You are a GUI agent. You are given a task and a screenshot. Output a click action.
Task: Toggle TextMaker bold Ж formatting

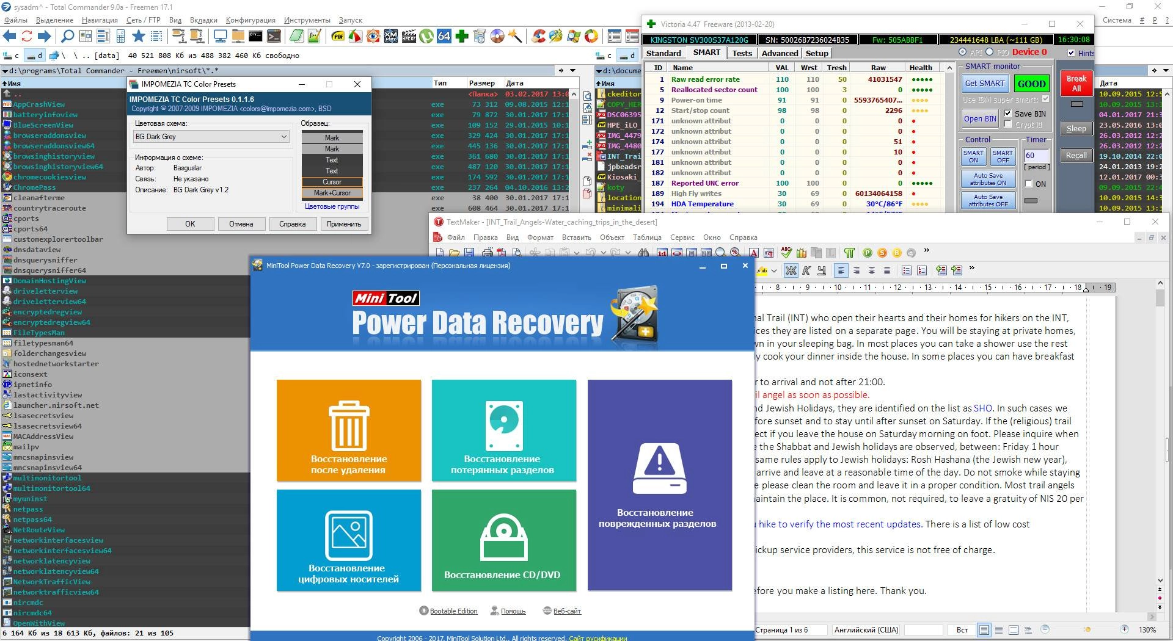791,270
